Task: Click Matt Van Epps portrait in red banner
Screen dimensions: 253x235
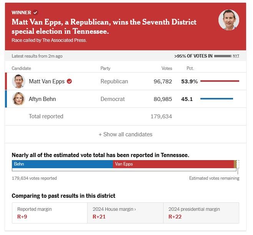Action: pyautogui.click(x=228, y=20)
